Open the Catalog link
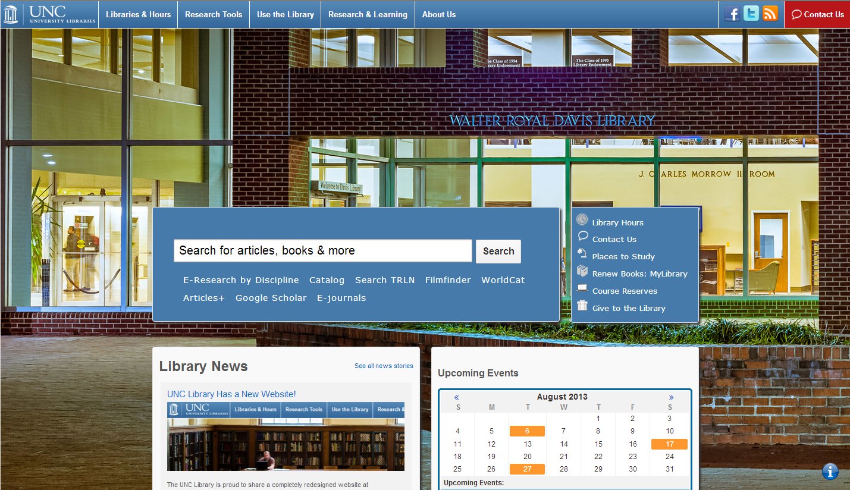 pyautogui.click(x=327, y=280)
